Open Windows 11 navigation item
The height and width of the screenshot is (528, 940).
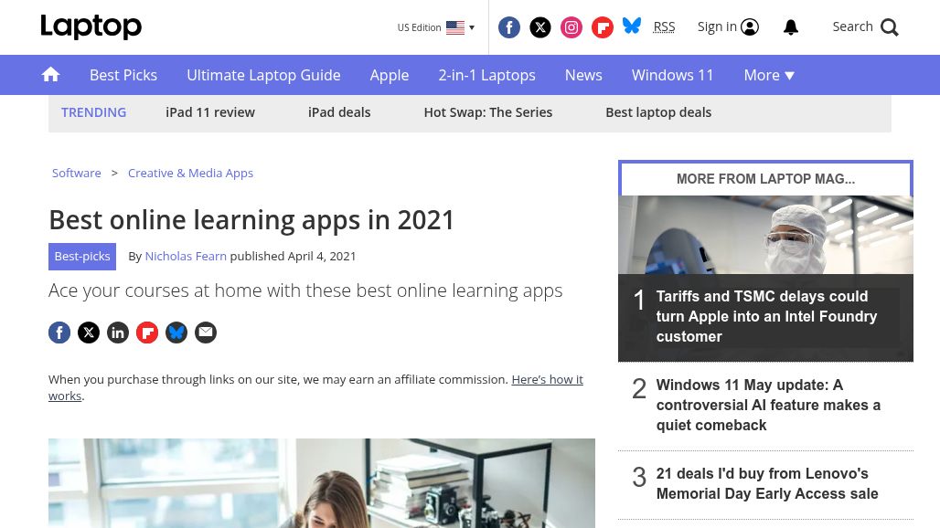coord(673,75)
